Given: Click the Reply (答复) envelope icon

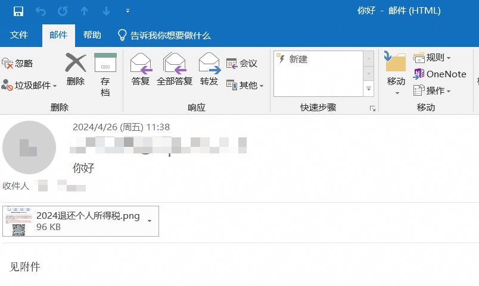Looking at the screenshot, I should point(141,62).
